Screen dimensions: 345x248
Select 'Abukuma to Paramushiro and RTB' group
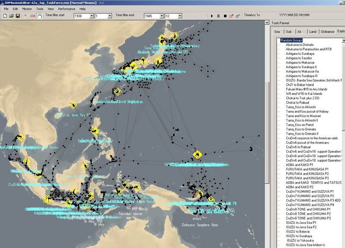coord(308,49)
